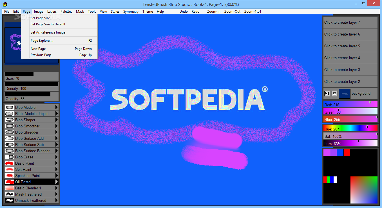Adjust the brush Density slider

coord(32,86)
